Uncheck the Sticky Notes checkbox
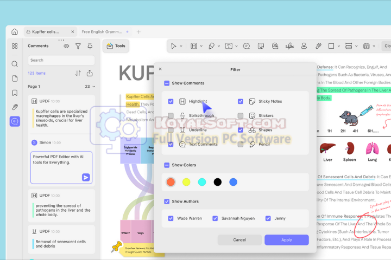This screenshot has width=391, height=260. tap(241, 101)
